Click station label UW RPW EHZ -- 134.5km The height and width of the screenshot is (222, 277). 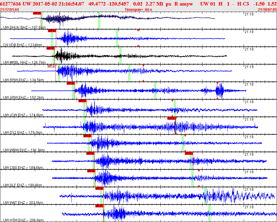pyautogui.click(x=23, y=80)
